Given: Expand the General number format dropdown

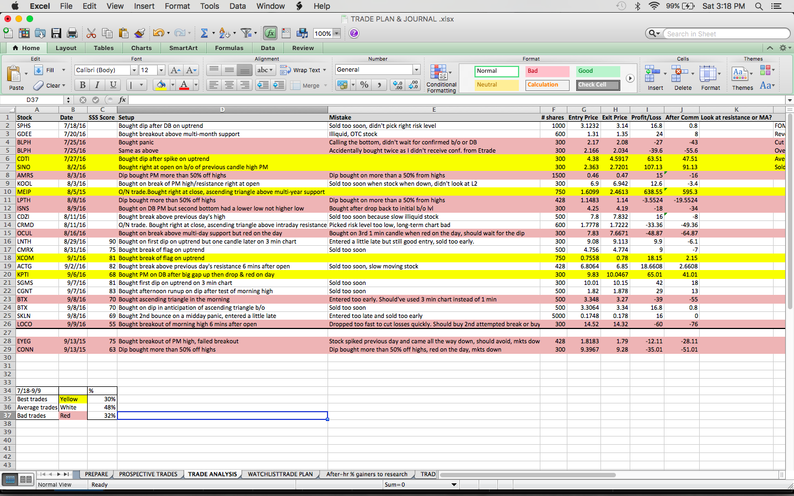Looking at the screenshot, I should click(416, 70).
